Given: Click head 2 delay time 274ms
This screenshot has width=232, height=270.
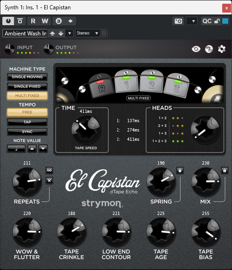Looking at the screenshot, I should coord(133,130).
